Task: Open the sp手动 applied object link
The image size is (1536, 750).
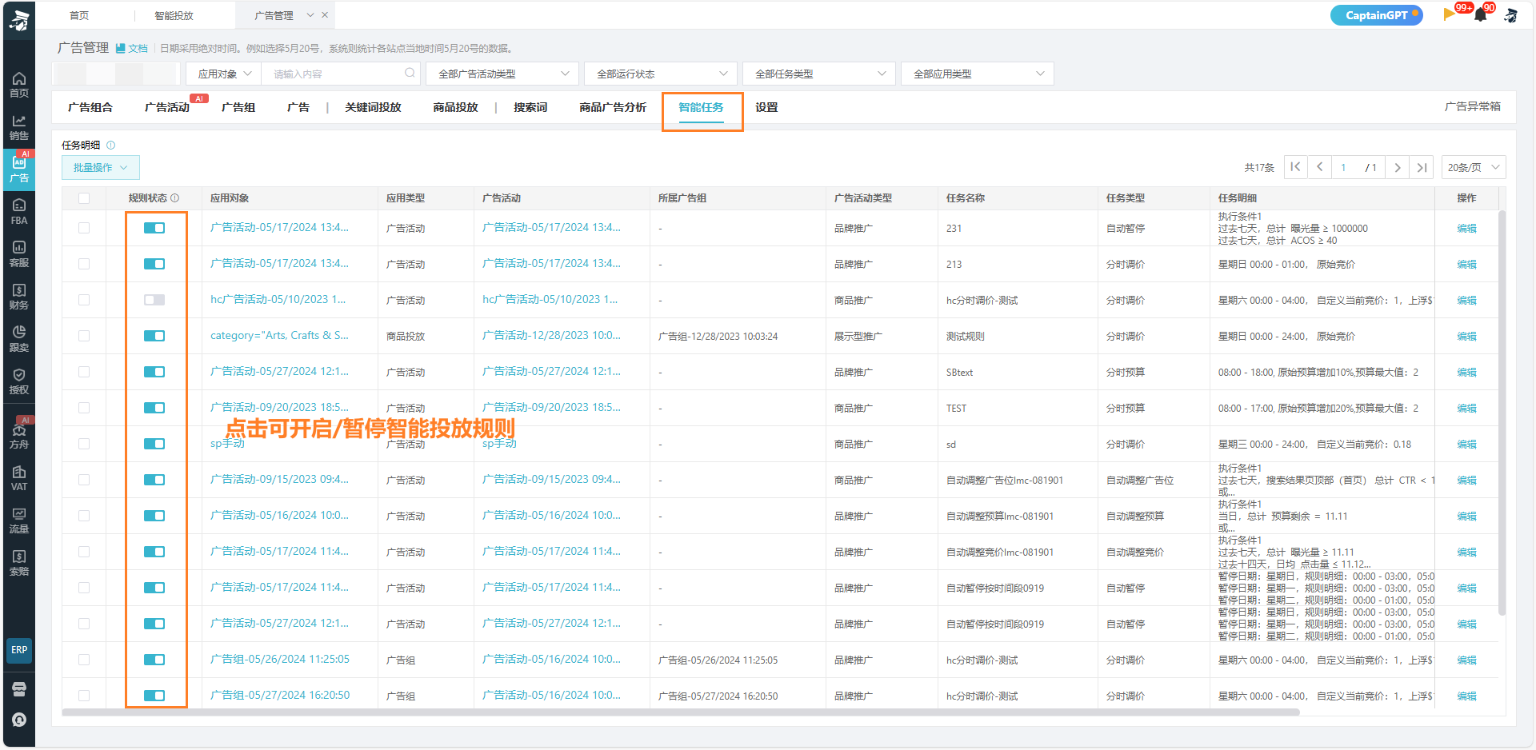Action: [x=227, y=444]
